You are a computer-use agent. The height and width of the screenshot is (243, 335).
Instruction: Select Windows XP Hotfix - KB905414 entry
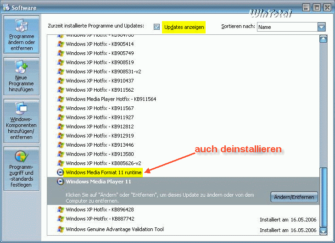[100, 44]
